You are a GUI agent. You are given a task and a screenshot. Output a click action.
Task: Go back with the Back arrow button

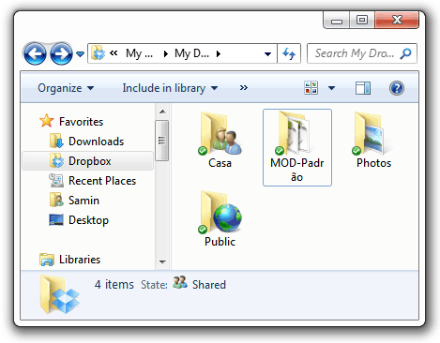(35, 53)
